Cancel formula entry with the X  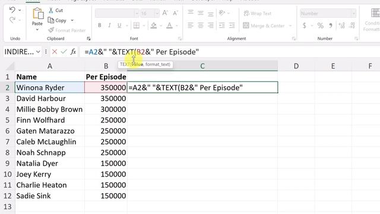(x=55, y=52)
